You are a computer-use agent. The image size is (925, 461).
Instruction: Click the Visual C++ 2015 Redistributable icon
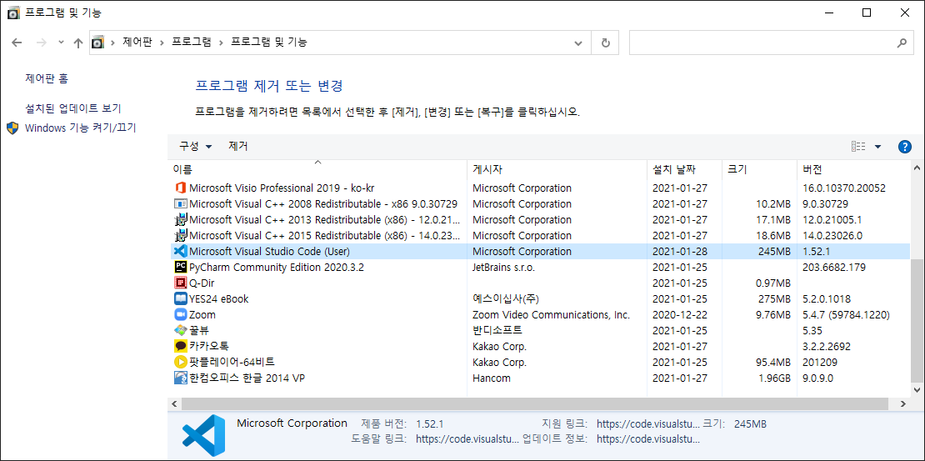(181, 236)
